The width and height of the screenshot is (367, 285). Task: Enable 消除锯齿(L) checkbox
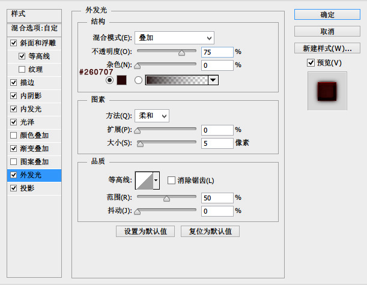tap(171, 180)
